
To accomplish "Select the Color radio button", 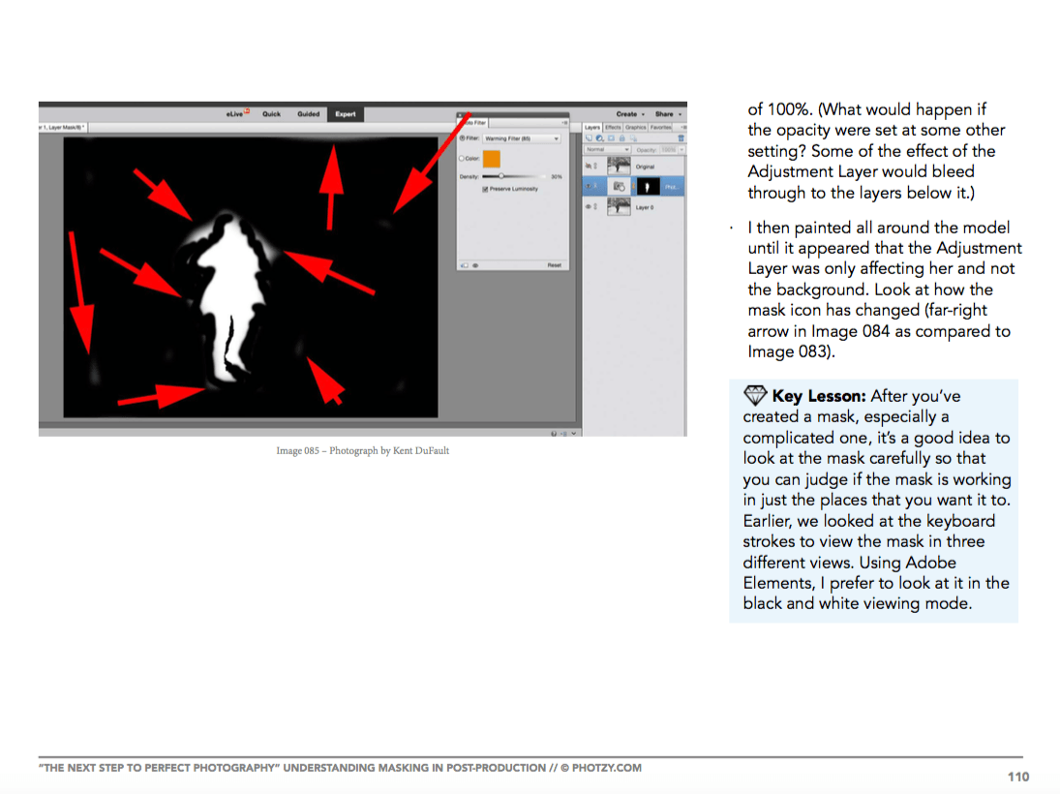I will [462, 158].
